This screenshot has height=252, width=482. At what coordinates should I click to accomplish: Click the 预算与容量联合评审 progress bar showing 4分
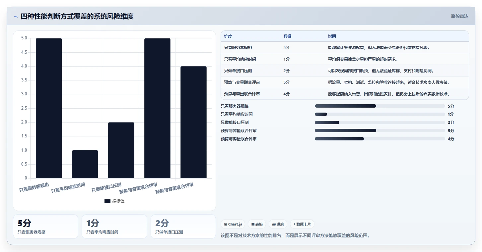click(x=380, y=139)
